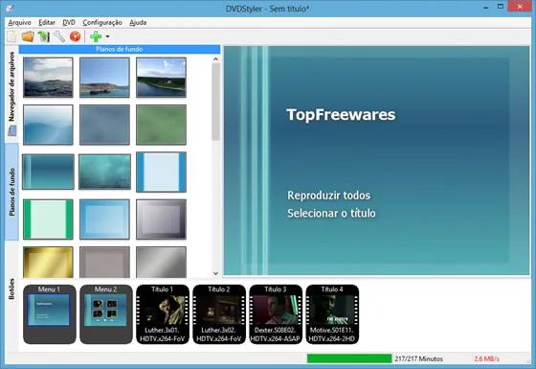Click the backgrounds list scroll up arrow
This screenshot has width=536, height=369.
click(215, 59)
